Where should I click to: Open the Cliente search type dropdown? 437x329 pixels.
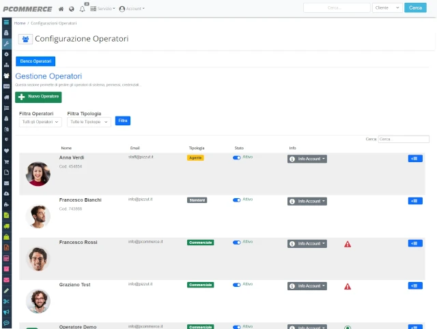tap(387, 7)
